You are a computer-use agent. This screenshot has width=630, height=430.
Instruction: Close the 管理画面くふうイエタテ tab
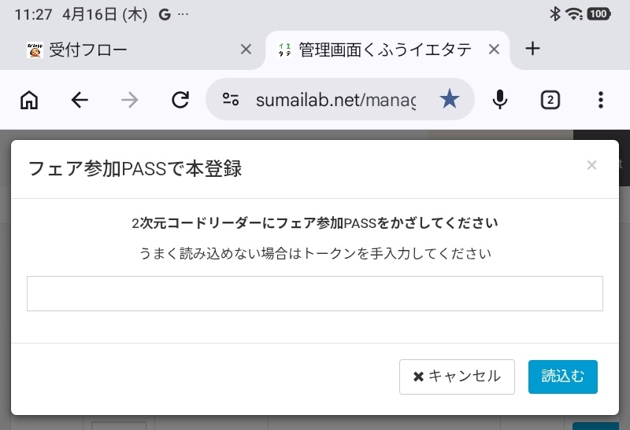(x=495, y=50)
